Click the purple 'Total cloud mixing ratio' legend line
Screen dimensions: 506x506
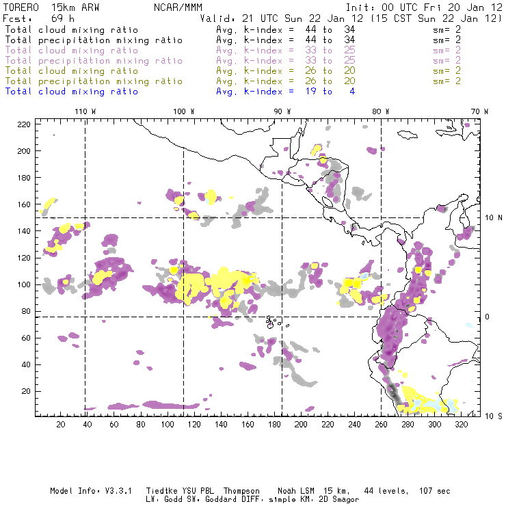72,51
